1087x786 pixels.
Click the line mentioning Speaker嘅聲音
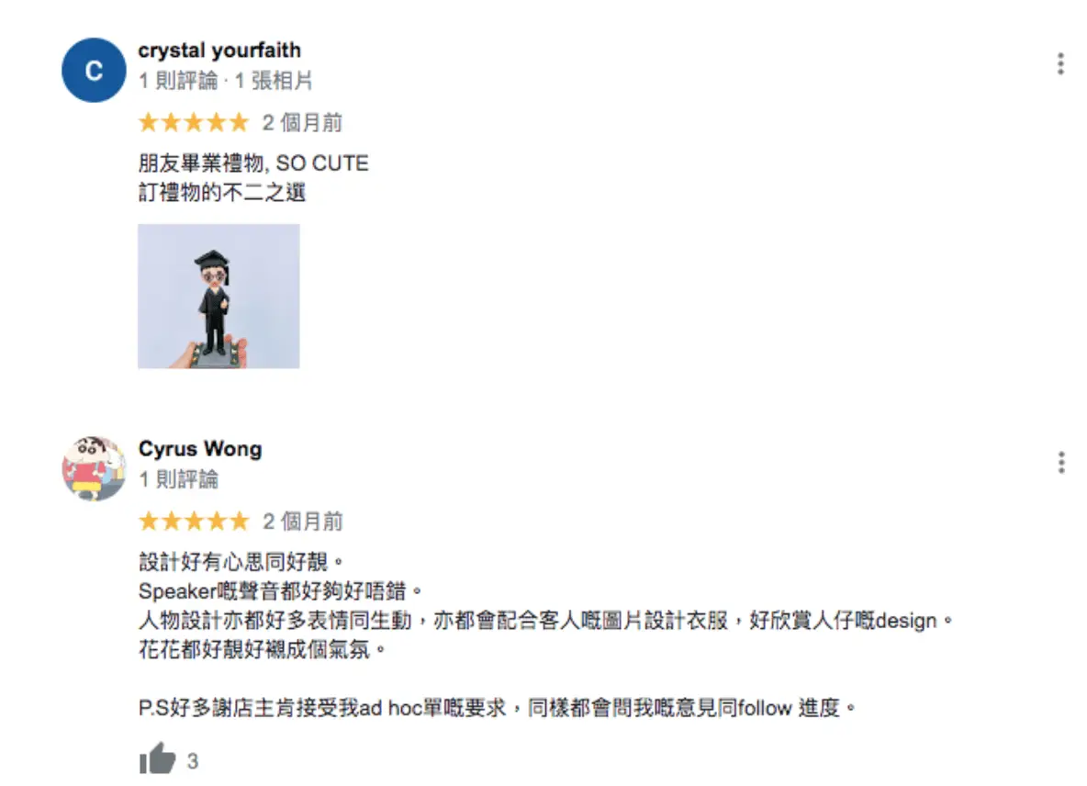pyautogui.click(x=280, y=591)
